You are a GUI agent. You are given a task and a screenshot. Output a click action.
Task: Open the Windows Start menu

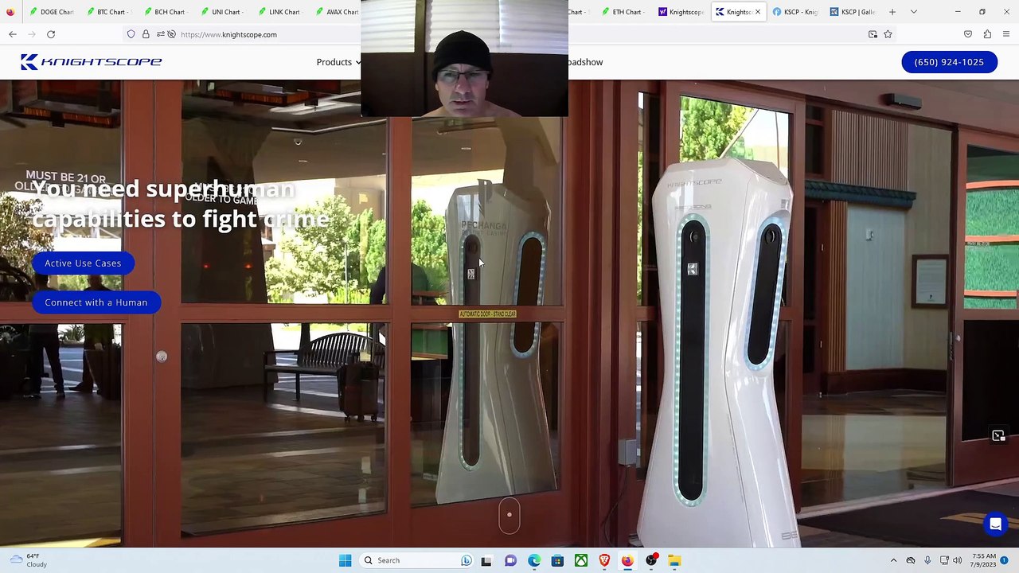pos(345,560)
